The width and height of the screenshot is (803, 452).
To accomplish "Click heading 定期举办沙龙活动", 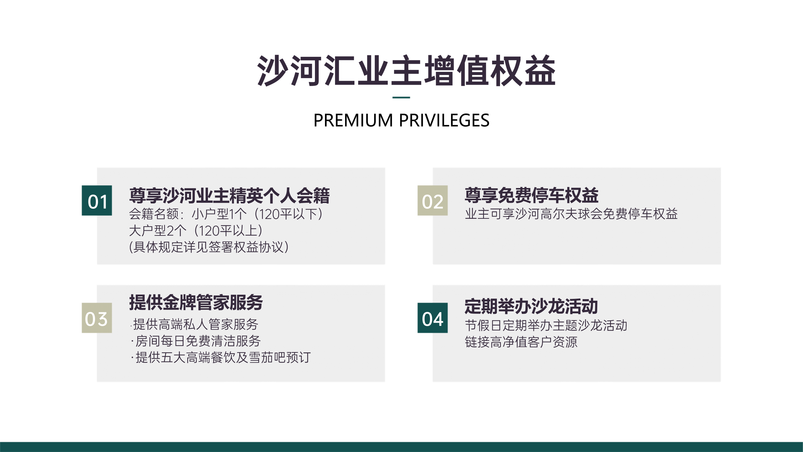I will point(531,306).
